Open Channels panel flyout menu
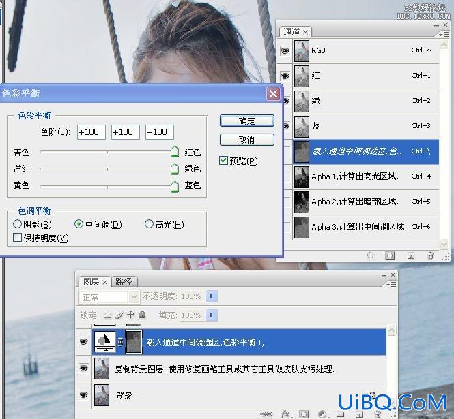The image size is (454, 419). [444, 35]
